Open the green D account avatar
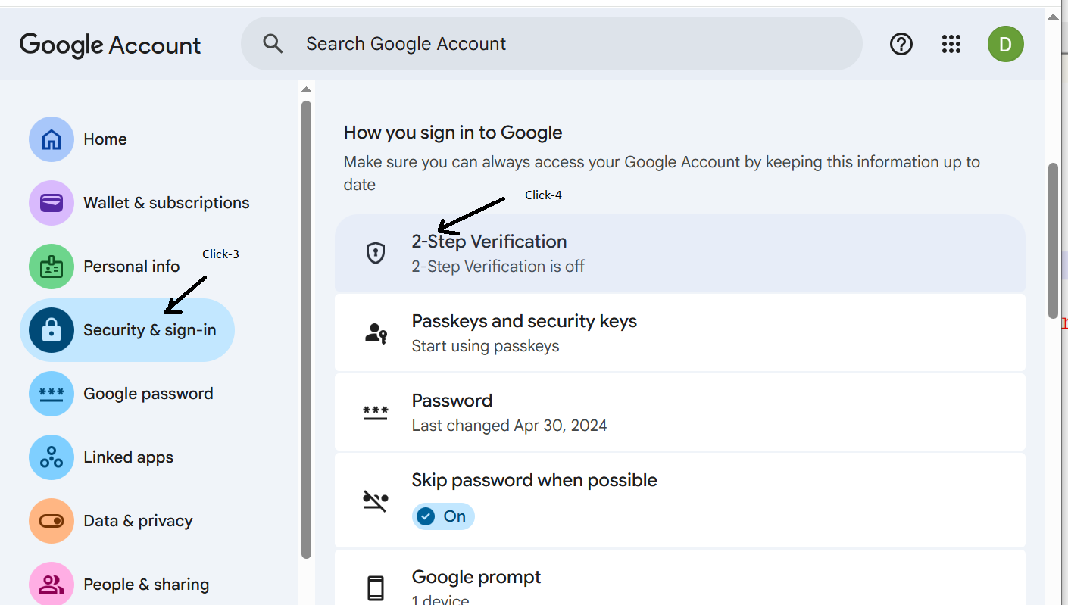The height and width of the screenshot is (605, 1068). pyautogui.click(x=1006, y=44)
